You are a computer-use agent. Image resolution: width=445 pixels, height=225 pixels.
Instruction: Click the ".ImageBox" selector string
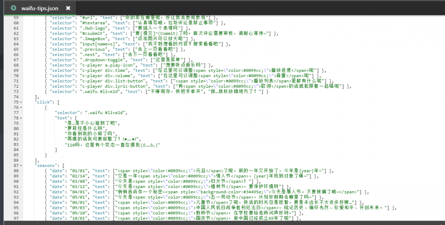(x=95, y=39)
